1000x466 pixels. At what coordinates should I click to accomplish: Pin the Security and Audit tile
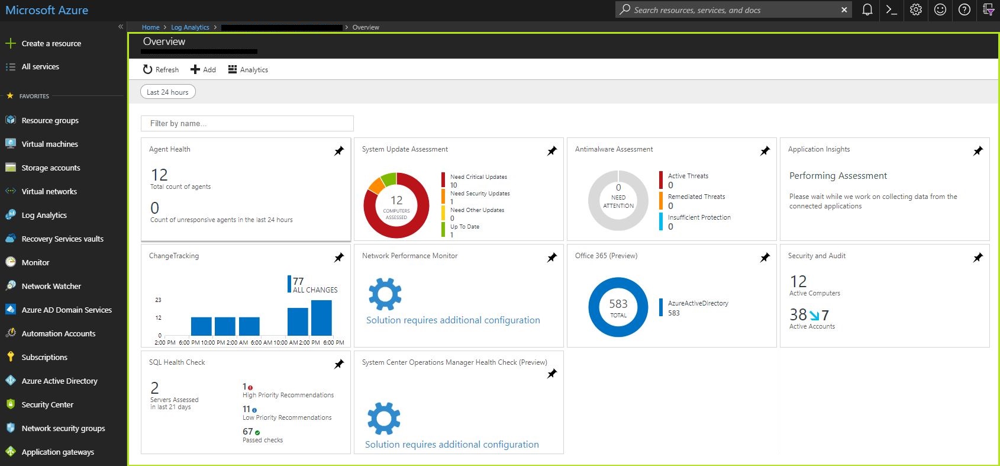point(978,258)
